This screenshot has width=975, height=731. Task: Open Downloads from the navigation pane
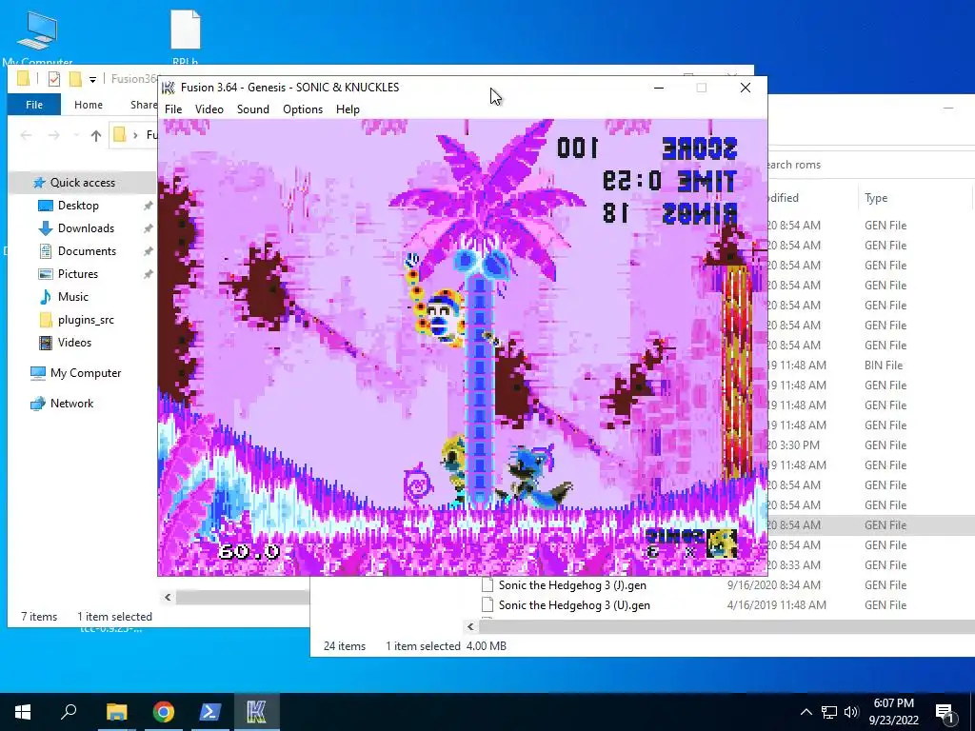pyautogui.click(x=86, y=228)
